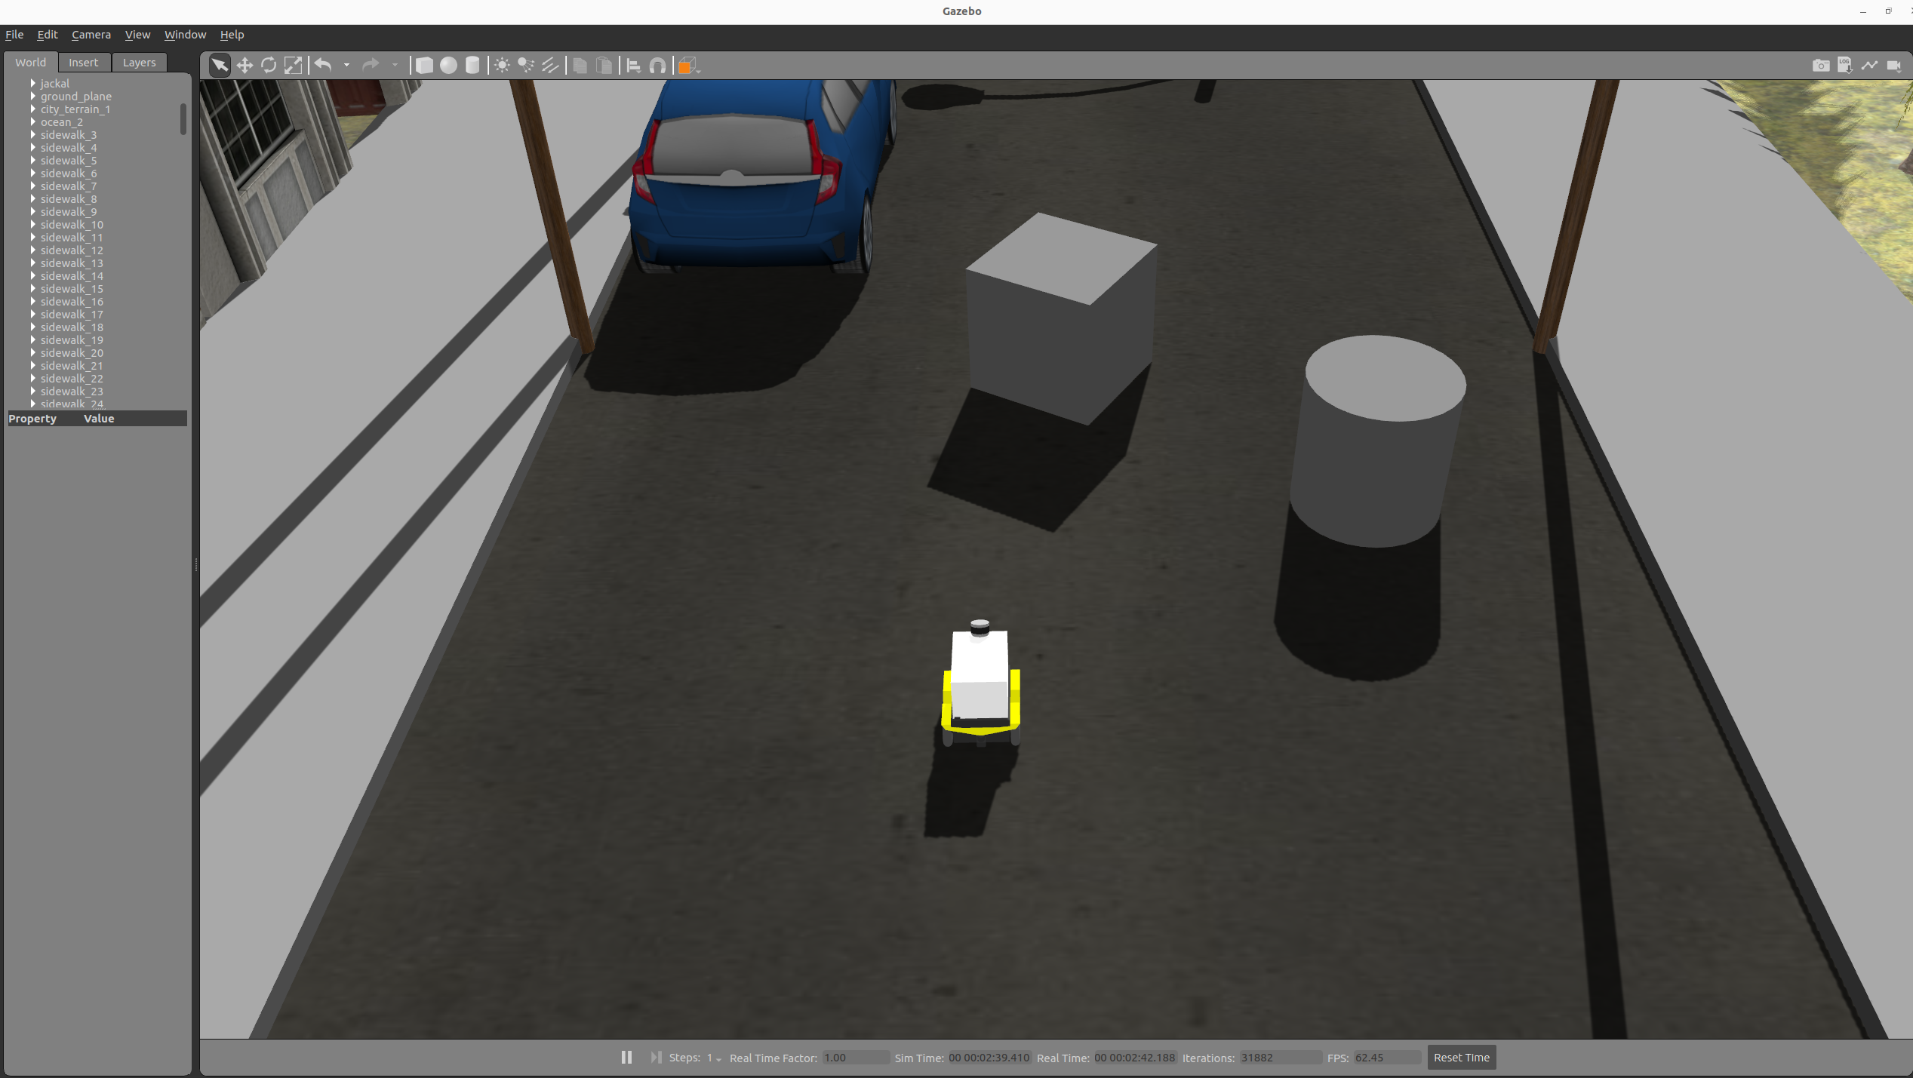Insert a sphere shape
The image size is (1913, 1078).
[x=448, y=66]
